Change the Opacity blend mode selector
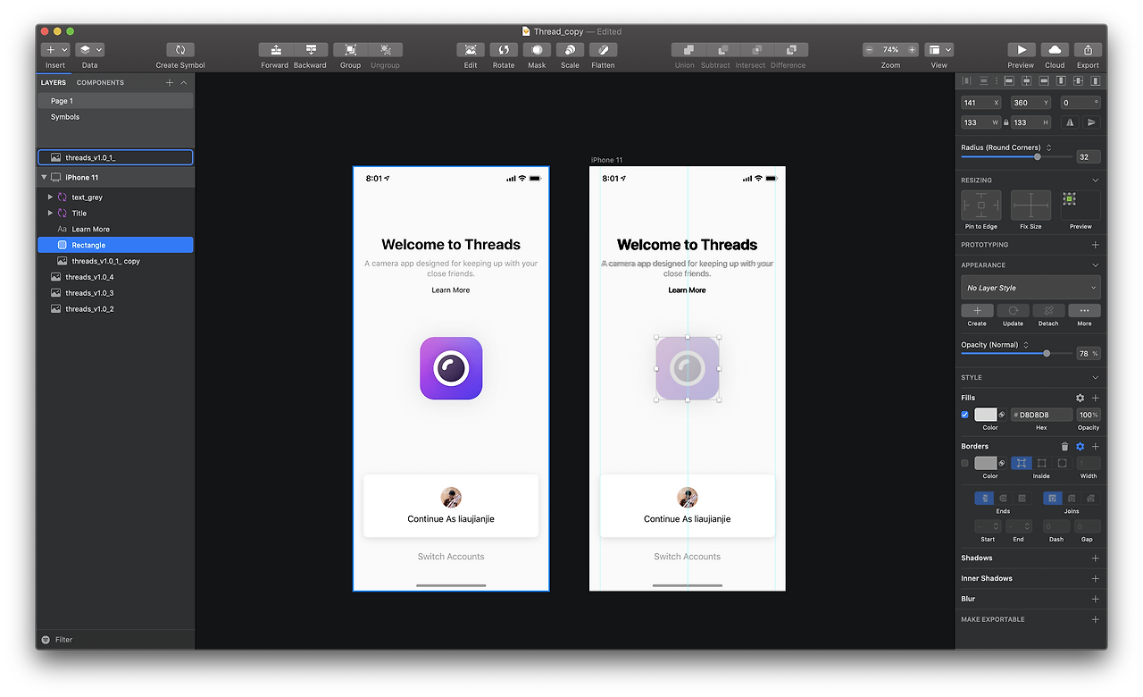This screenshot has height=697, width=1143. click(x=1025, y=345)
